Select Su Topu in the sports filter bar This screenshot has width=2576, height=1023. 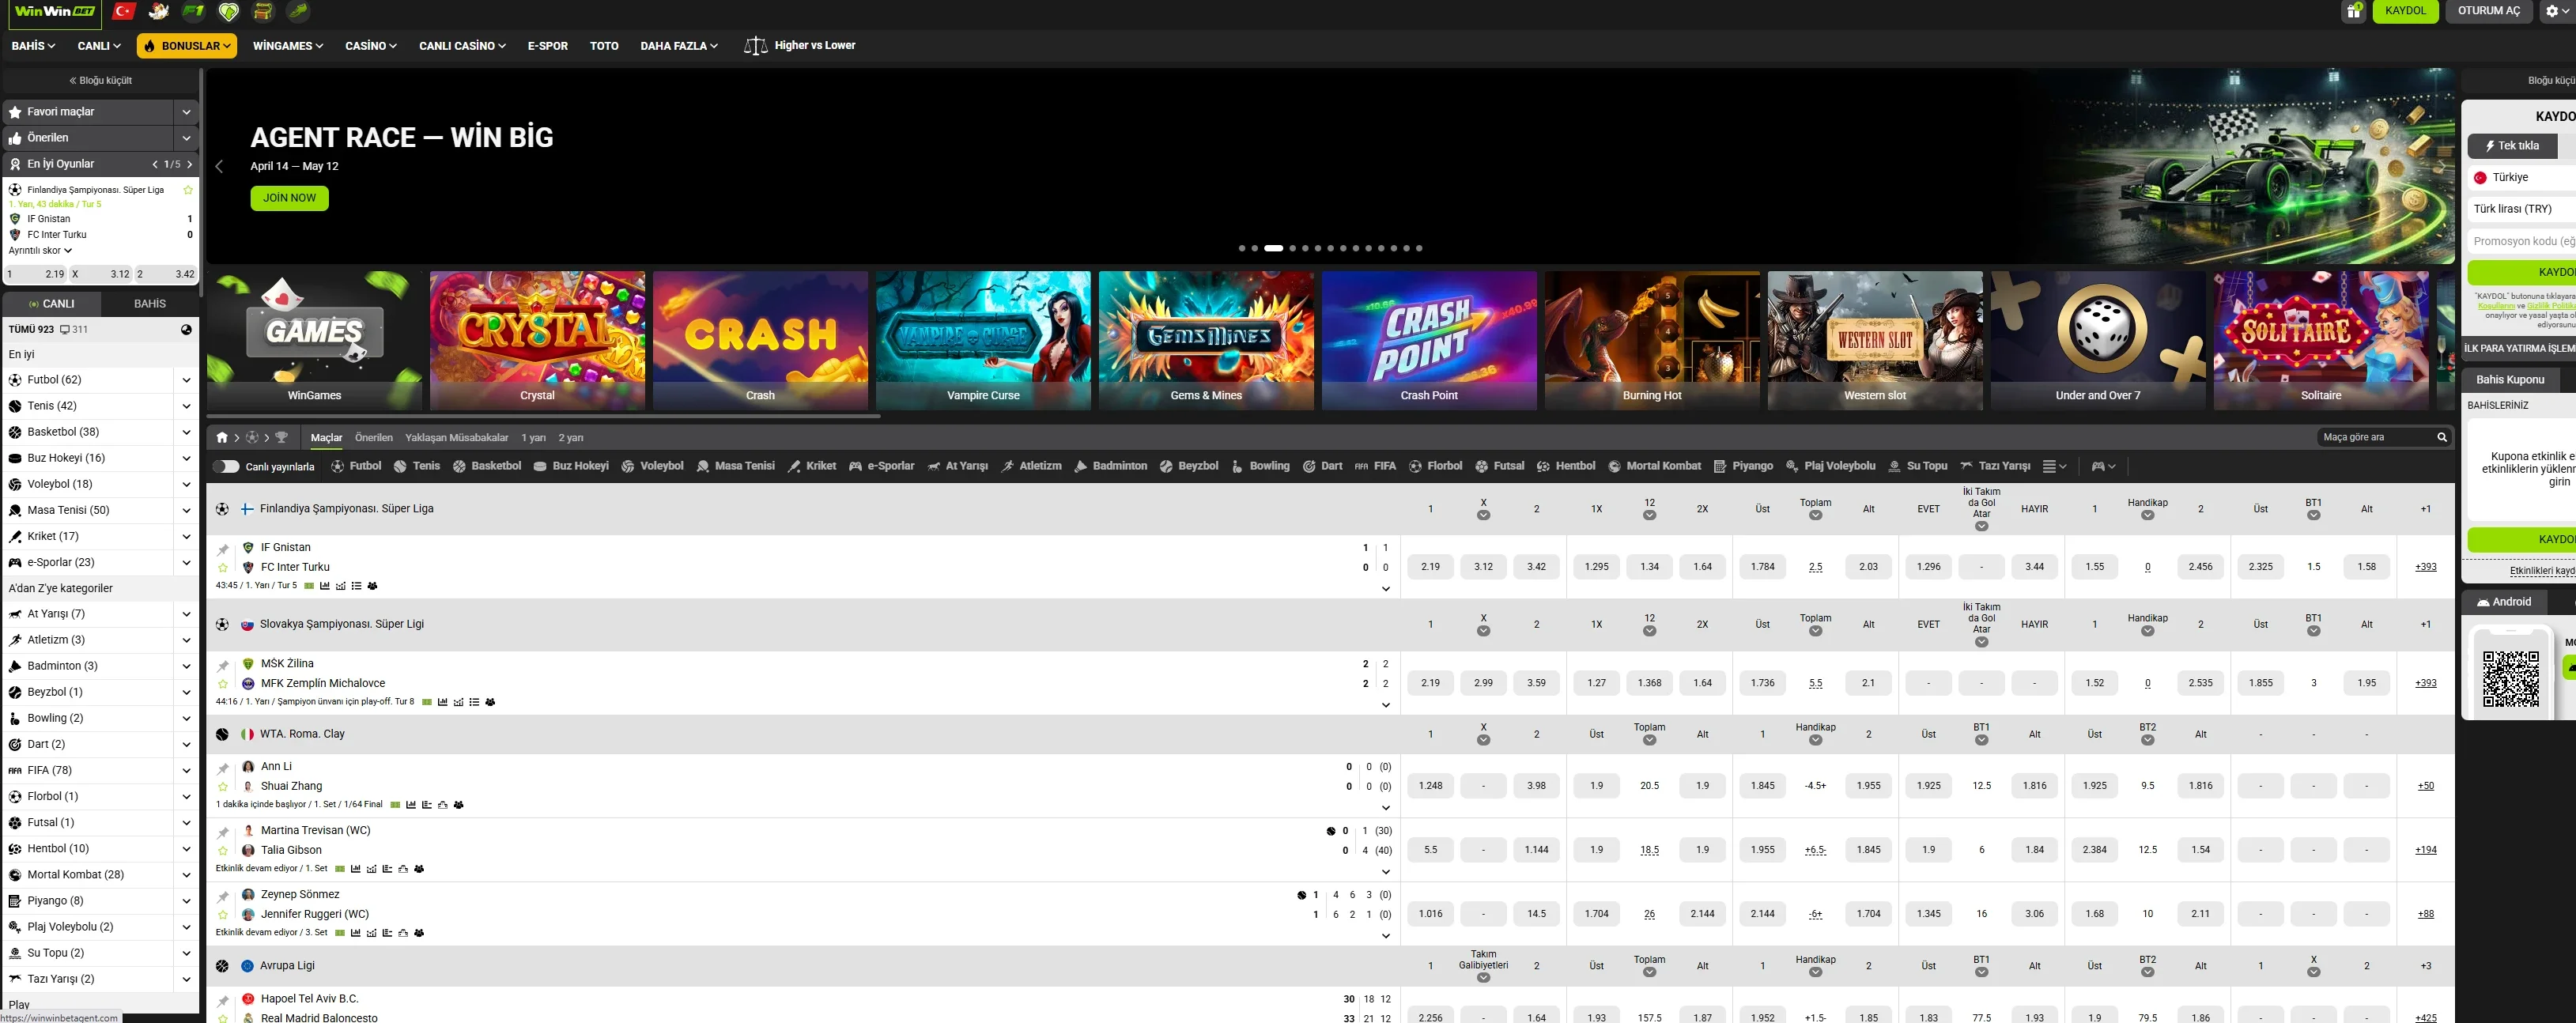pyautogui.click(x=1917, y=466)
